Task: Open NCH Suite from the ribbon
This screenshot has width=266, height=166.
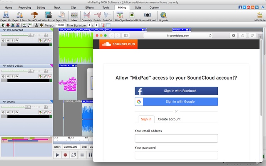Action: [x=260, y=16]
